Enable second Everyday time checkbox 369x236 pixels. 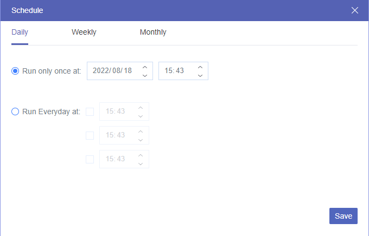90,135
